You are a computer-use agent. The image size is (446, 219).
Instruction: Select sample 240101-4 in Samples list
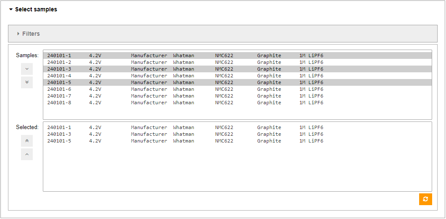click(x=237, y=76)
